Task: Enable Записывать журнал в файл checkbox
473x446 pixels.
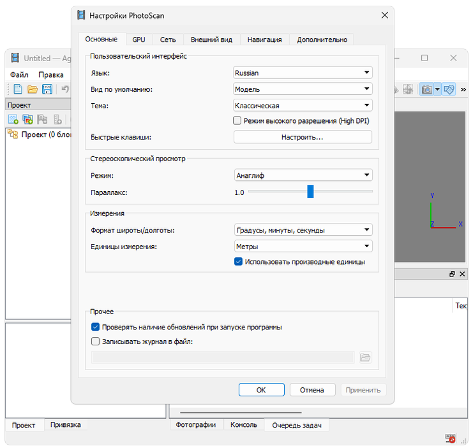Action: (96, 342)
